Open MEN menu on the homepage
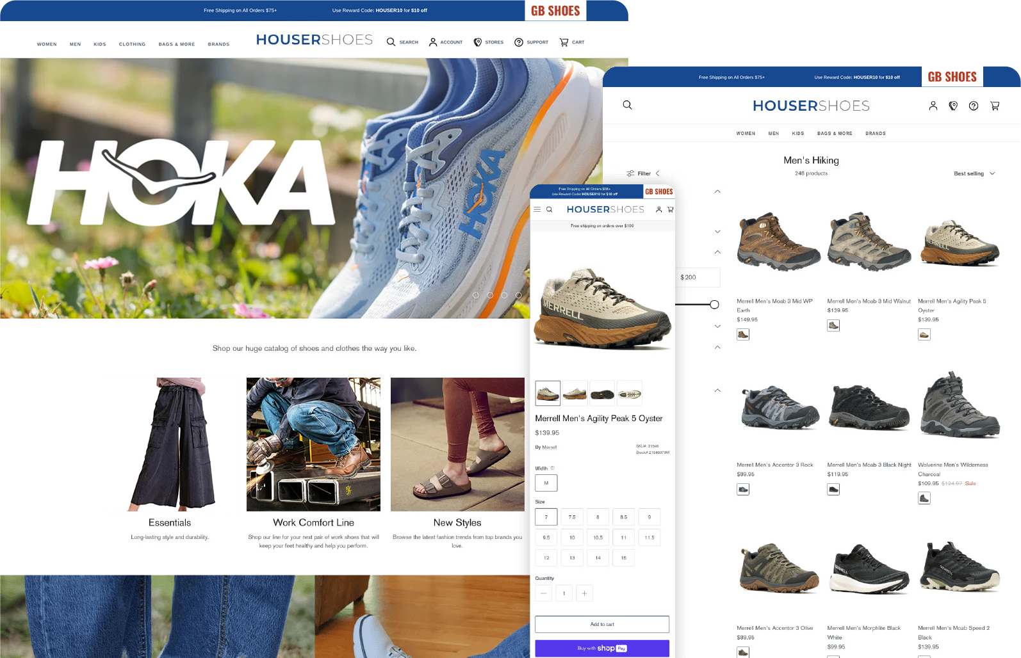Screen dimensions: 1021x658 tap(76, 44)
